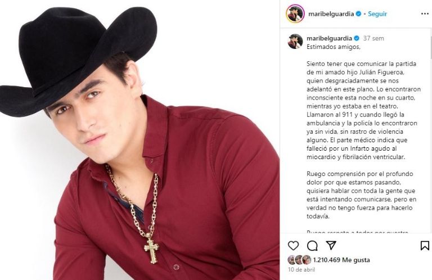Viewport: 432px width, 280px height.
Task: Like the post with the heart icon
Action: point(293,246)
